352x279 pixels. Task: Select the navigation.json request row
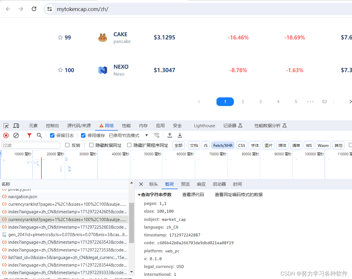(x=64, y=197)
